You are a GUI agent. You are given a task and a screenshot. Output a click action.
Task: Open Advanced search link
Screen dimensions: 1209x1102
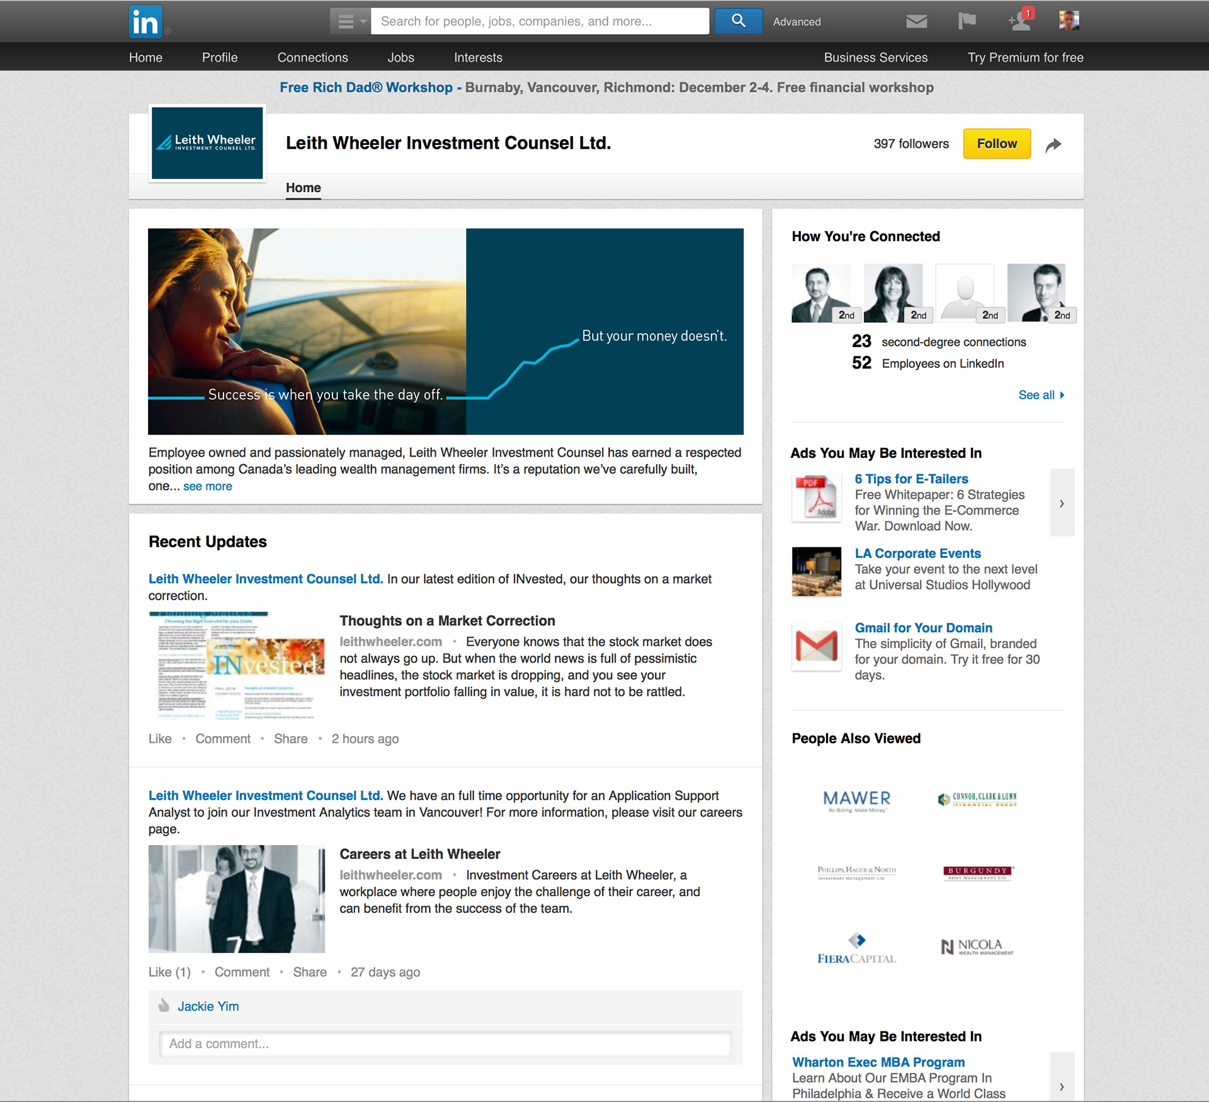797,22
